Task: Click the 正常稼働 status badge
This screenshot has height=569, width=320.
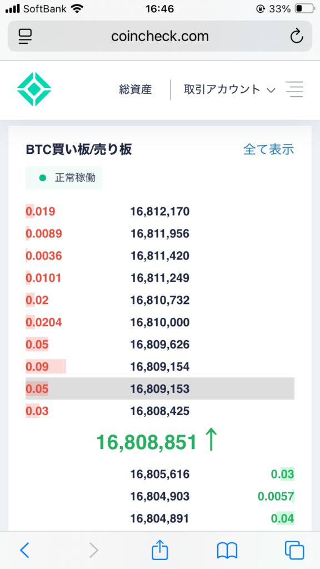Action: (64, 178)
